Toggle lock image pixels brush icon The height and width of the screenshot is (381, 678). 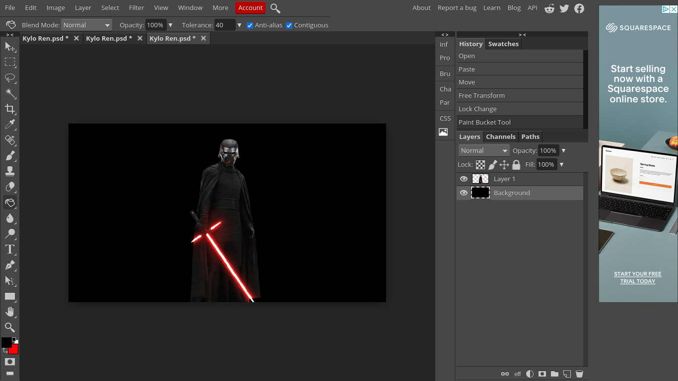(493, 165)
